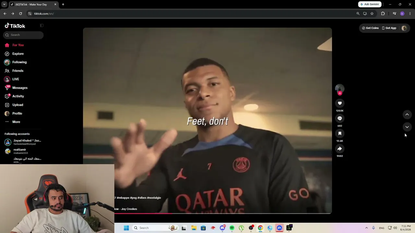Open Zeyad Khaled's followed account

(23, 142)
